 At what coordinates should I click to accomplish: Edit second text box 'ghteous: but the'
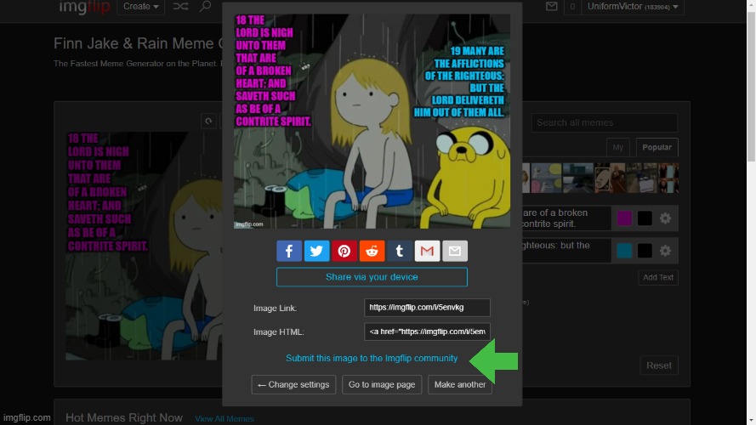point(566,251)
